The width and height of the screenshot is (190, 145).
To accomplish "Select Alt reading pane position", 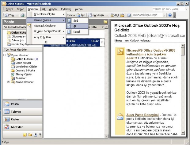I will (x=77, y=26).
